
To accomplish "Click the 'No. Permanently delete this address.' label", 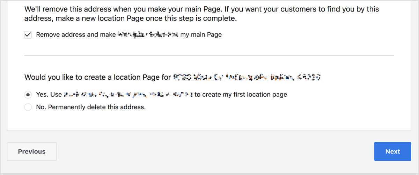I will tap(91, 107).
